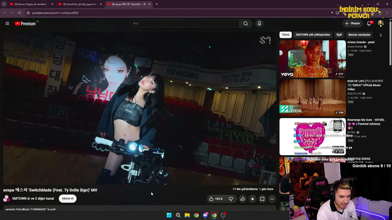
Task: Open the Oluştur create button
Action: (x=352, y=24)
